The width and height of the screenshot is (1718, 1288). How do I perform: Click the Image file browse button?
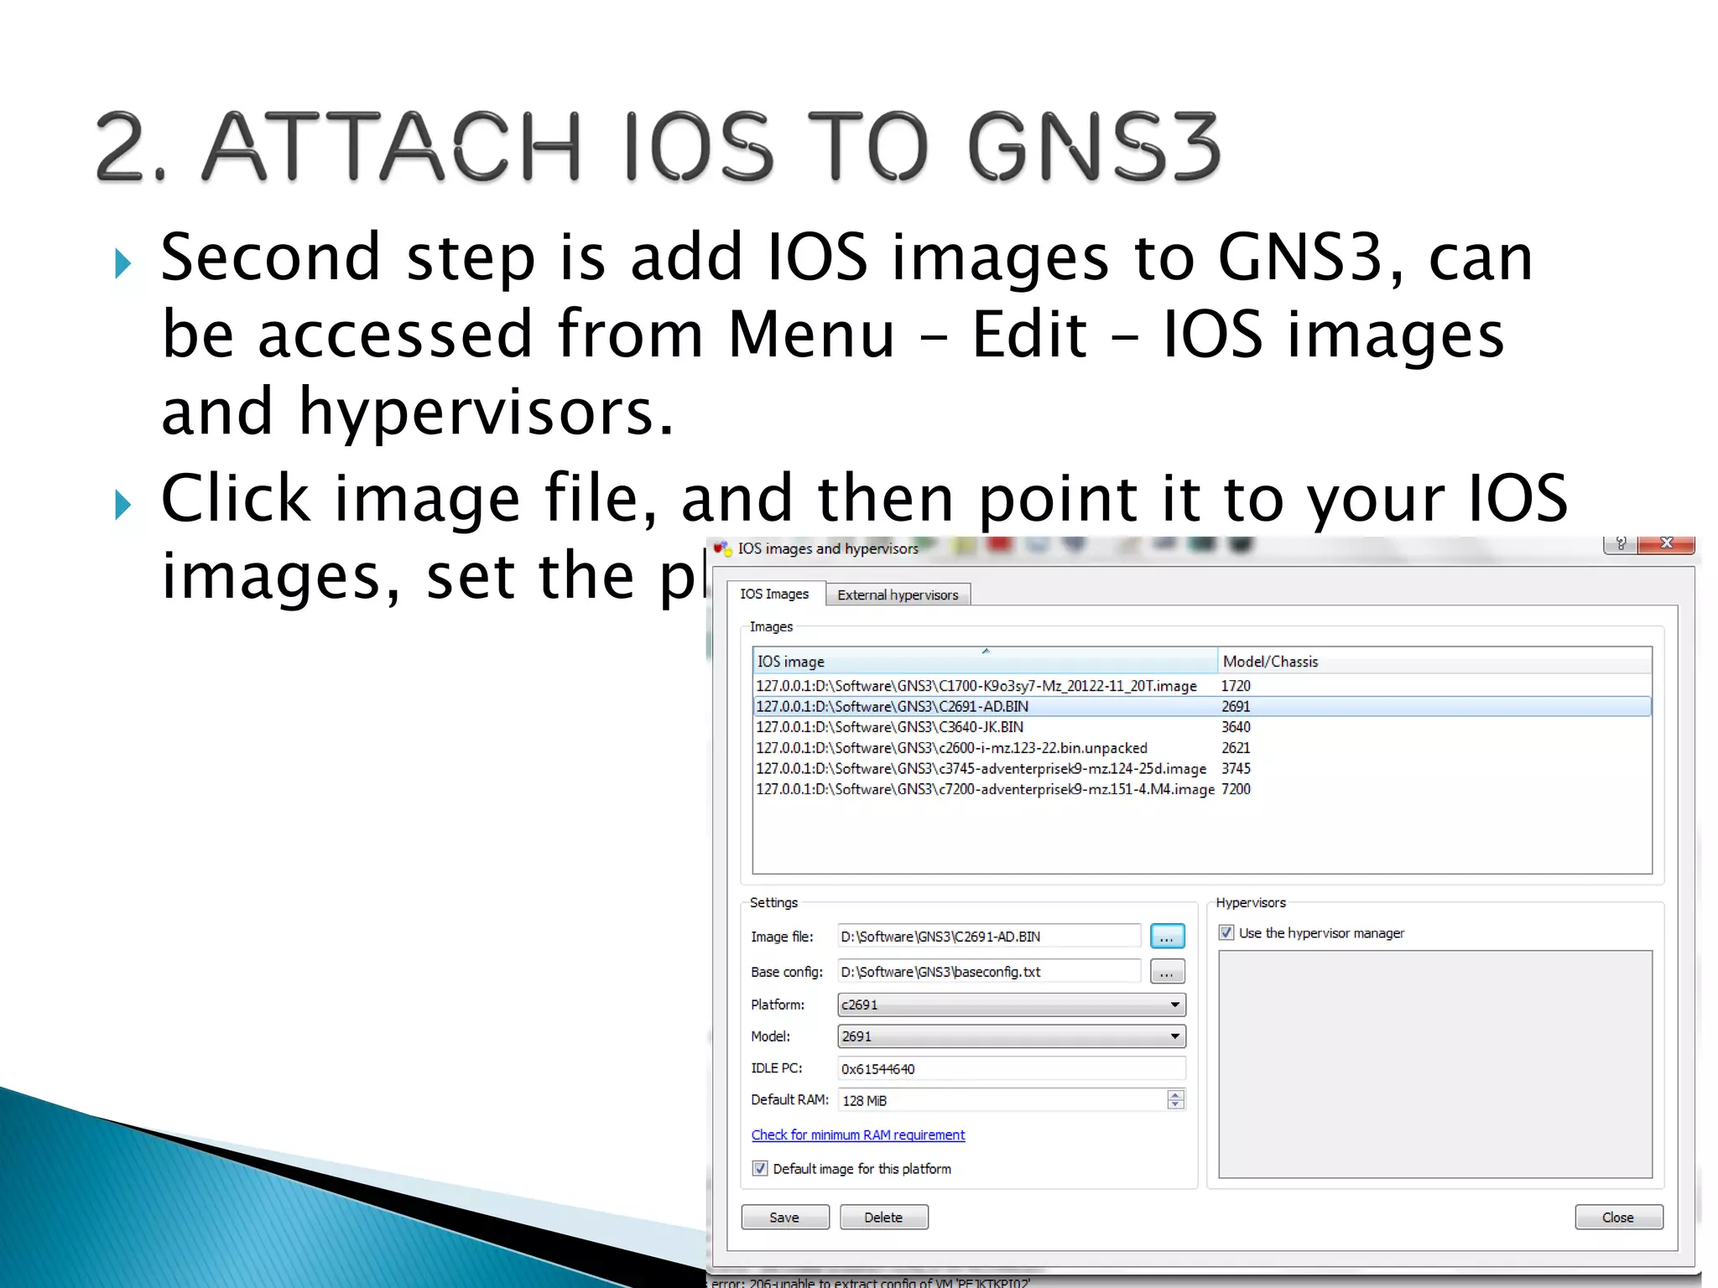pos(1167,937)
